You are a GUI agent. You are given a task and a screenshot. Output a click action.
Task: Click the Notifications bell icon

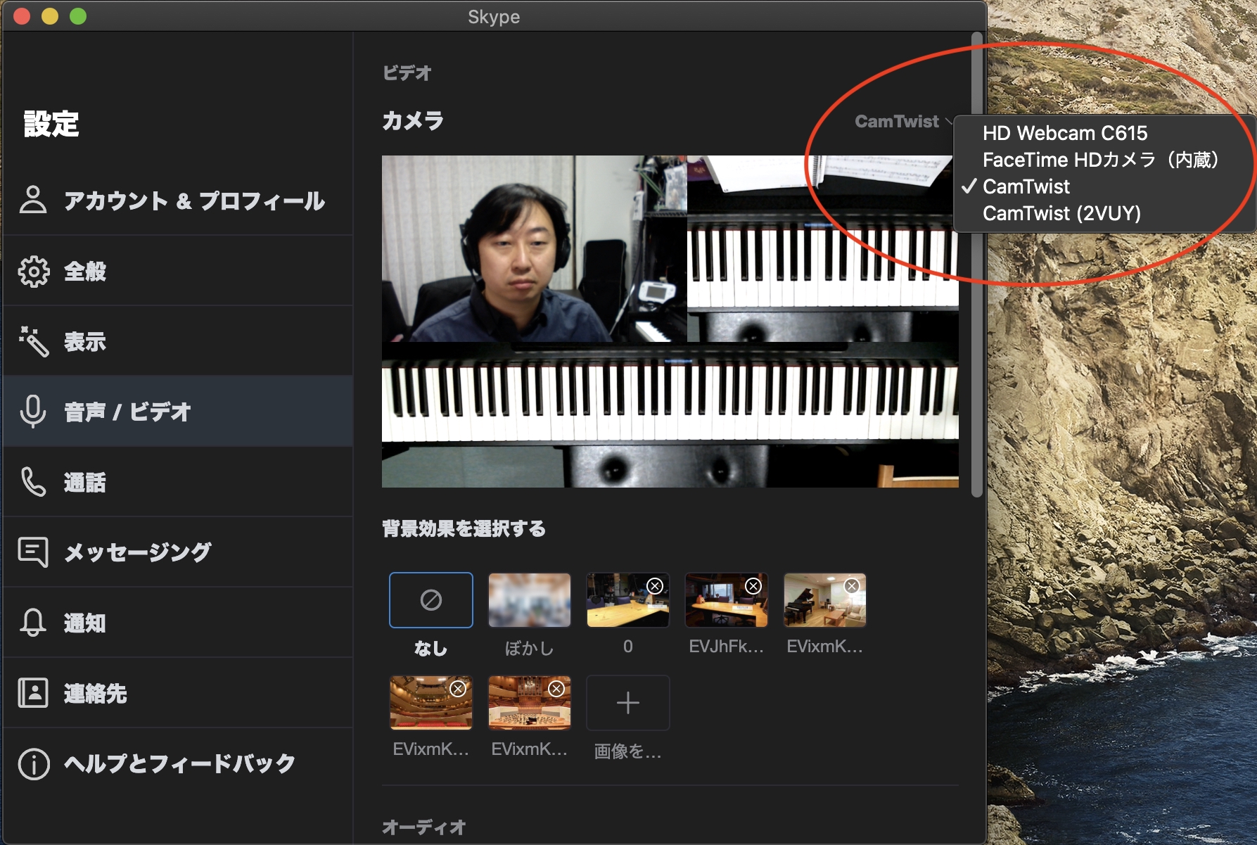click(33, 623)
